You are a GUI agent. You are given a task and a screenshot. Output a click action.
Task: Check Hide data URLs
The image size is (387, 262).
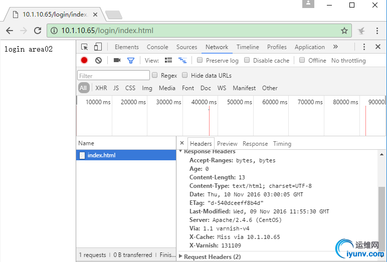[184, 75]
